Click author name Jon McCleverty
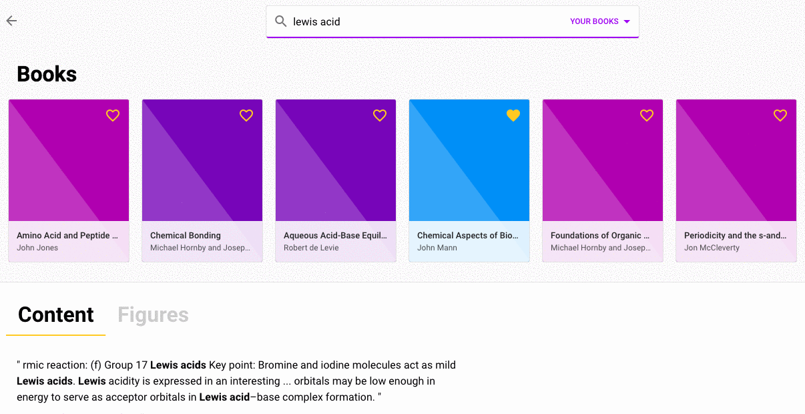 712,248
